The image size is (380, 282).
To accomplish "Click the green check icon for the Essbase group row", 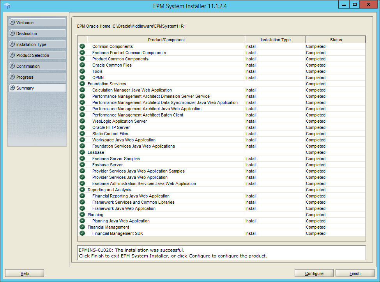I will pos(82,152).
